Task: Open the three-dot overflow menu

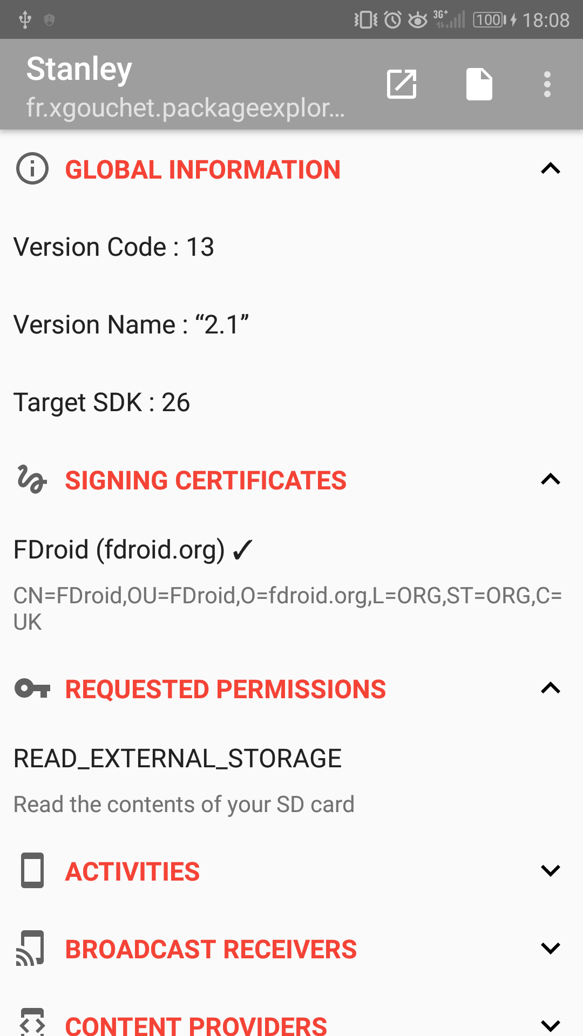Action: pos(547,84)
